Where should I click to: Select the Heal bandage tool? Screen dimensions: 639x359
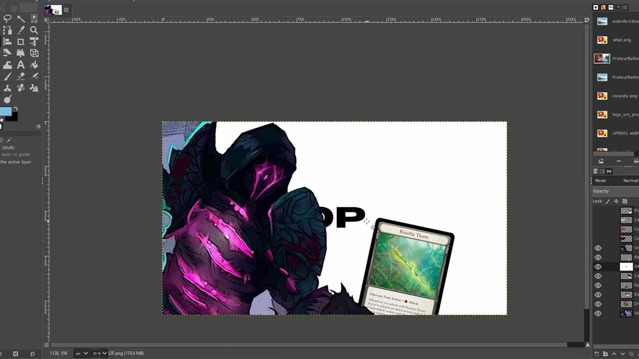(x=21, y=88)
